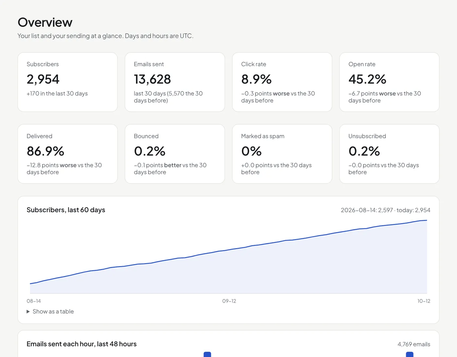Click 'Subscribers, last 60 days' chart title
457x357 pixels.
click(x=66, y=210)
